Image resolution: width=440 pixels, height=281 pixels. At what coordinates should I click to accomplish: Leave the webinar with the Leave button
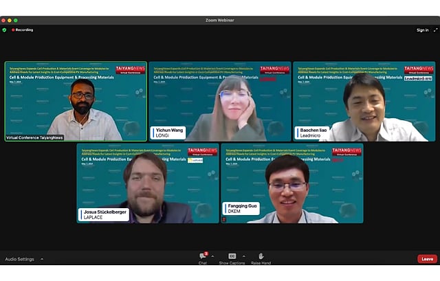(x=427, y=259)
